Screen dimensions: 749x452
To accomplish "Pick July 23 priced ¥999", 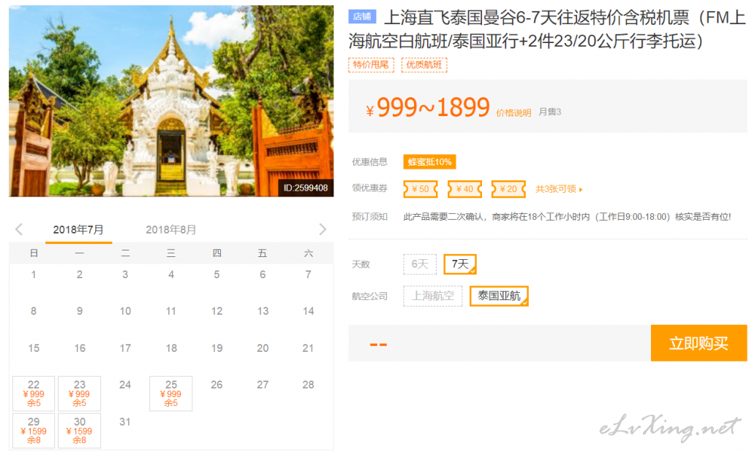I will tap(79, 394).
